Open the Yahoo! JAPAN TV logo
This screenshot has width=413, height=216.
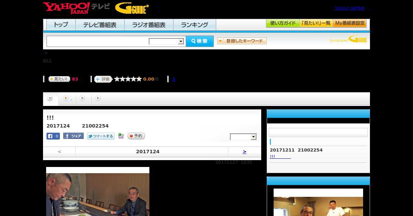coord(76,8)
